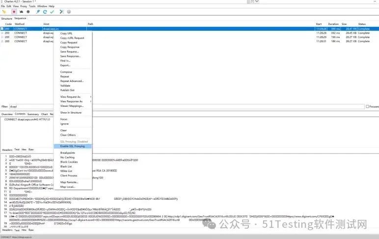379x239 pixels.
Task: Choose Find In... from the context menu
Action: click(65, 61)
